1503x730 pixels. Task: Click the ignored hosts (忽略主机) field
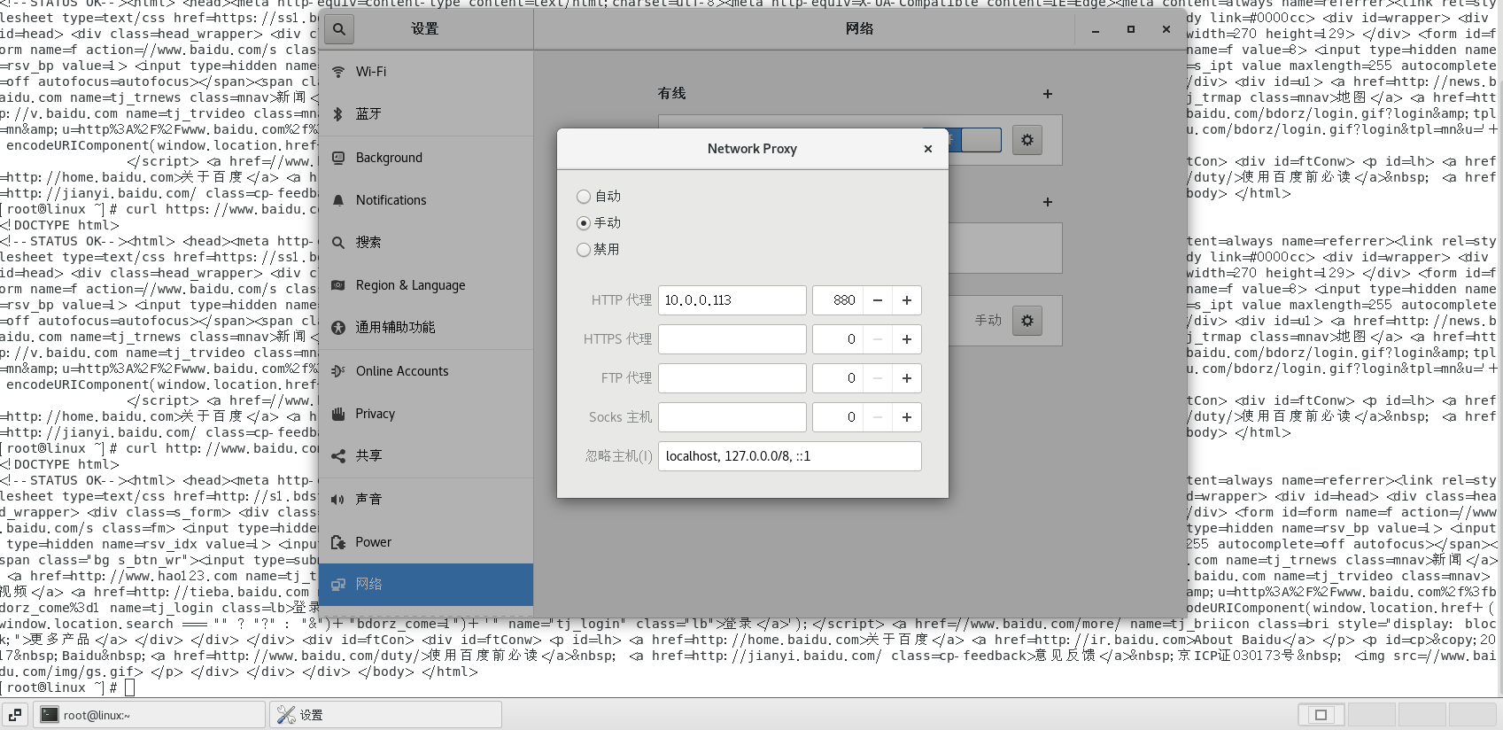(x=790, y=456)
